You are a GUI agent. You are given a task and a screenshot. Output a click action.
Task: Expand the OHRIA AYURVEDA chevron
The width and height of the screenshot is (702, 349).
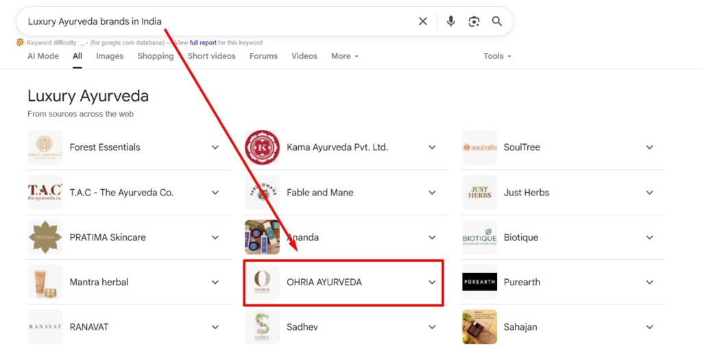(432, 282)
